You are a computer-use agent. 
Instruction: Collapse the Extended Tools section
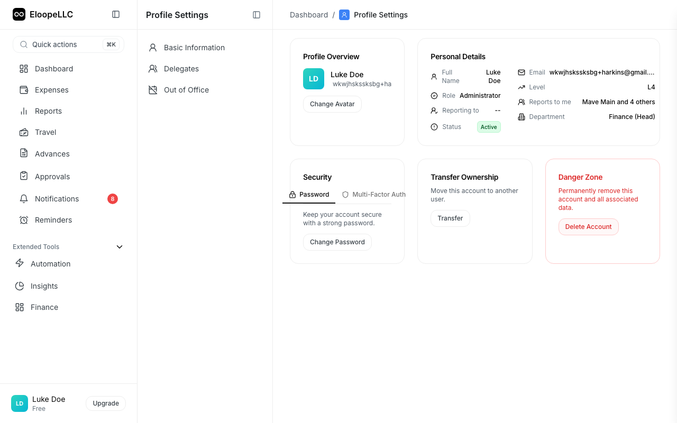pos(120,246)
